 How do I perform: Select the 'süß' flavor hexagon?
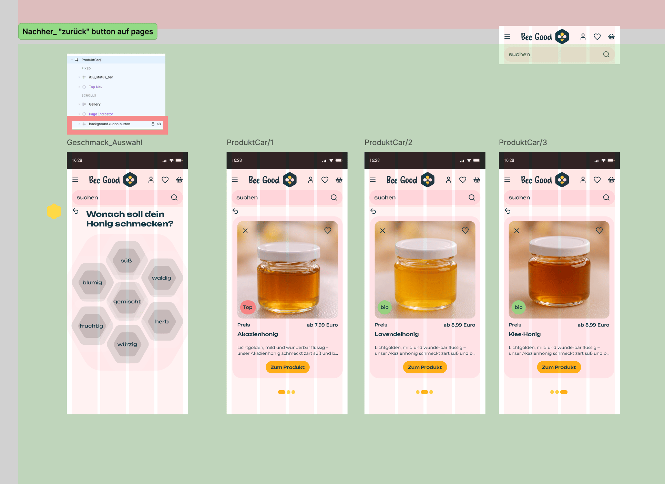126,261
